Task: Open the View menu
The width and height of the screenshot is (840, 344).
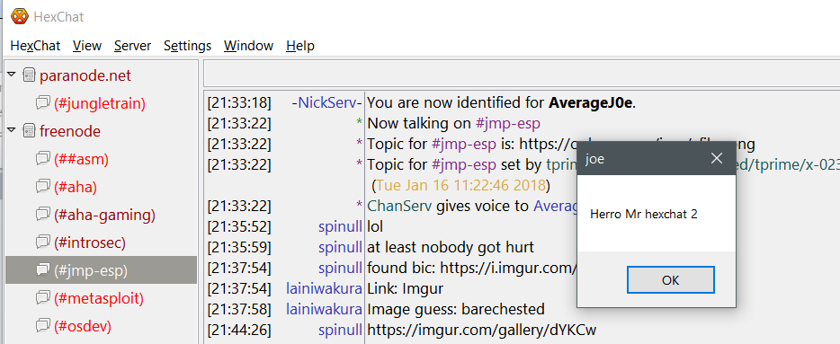Action: (x=87, y=46)
